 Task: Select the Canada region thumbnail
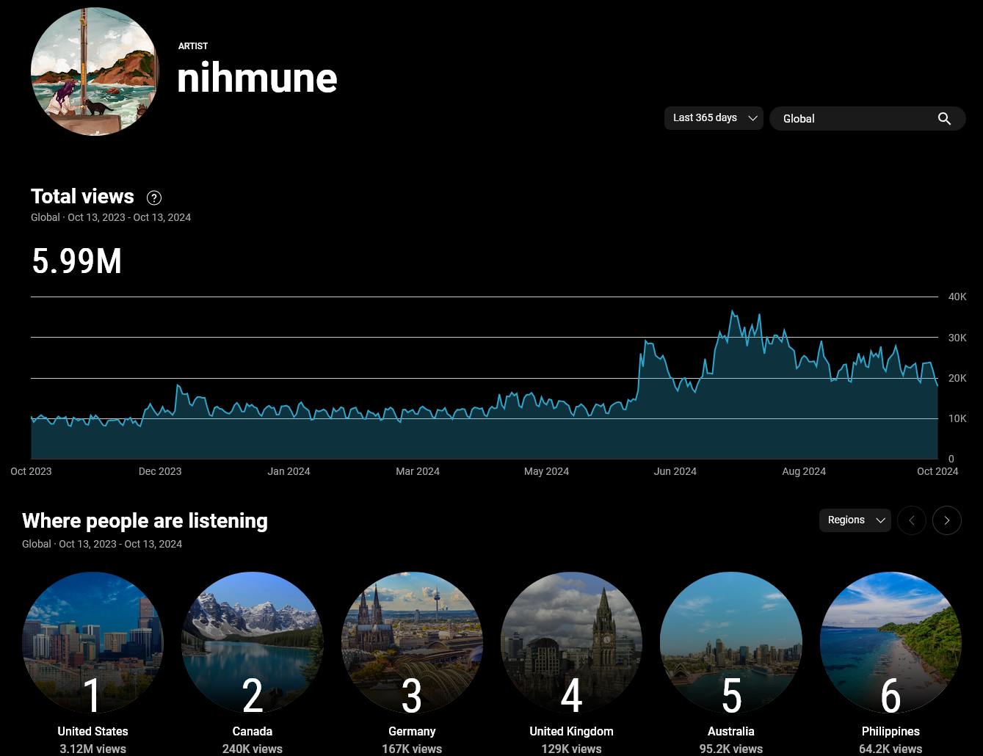[x=253, y=642]
